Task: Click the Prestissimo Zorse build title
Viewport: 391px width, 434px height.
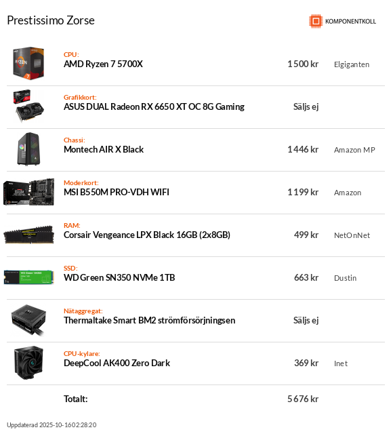Action: [x=51, y=20]
